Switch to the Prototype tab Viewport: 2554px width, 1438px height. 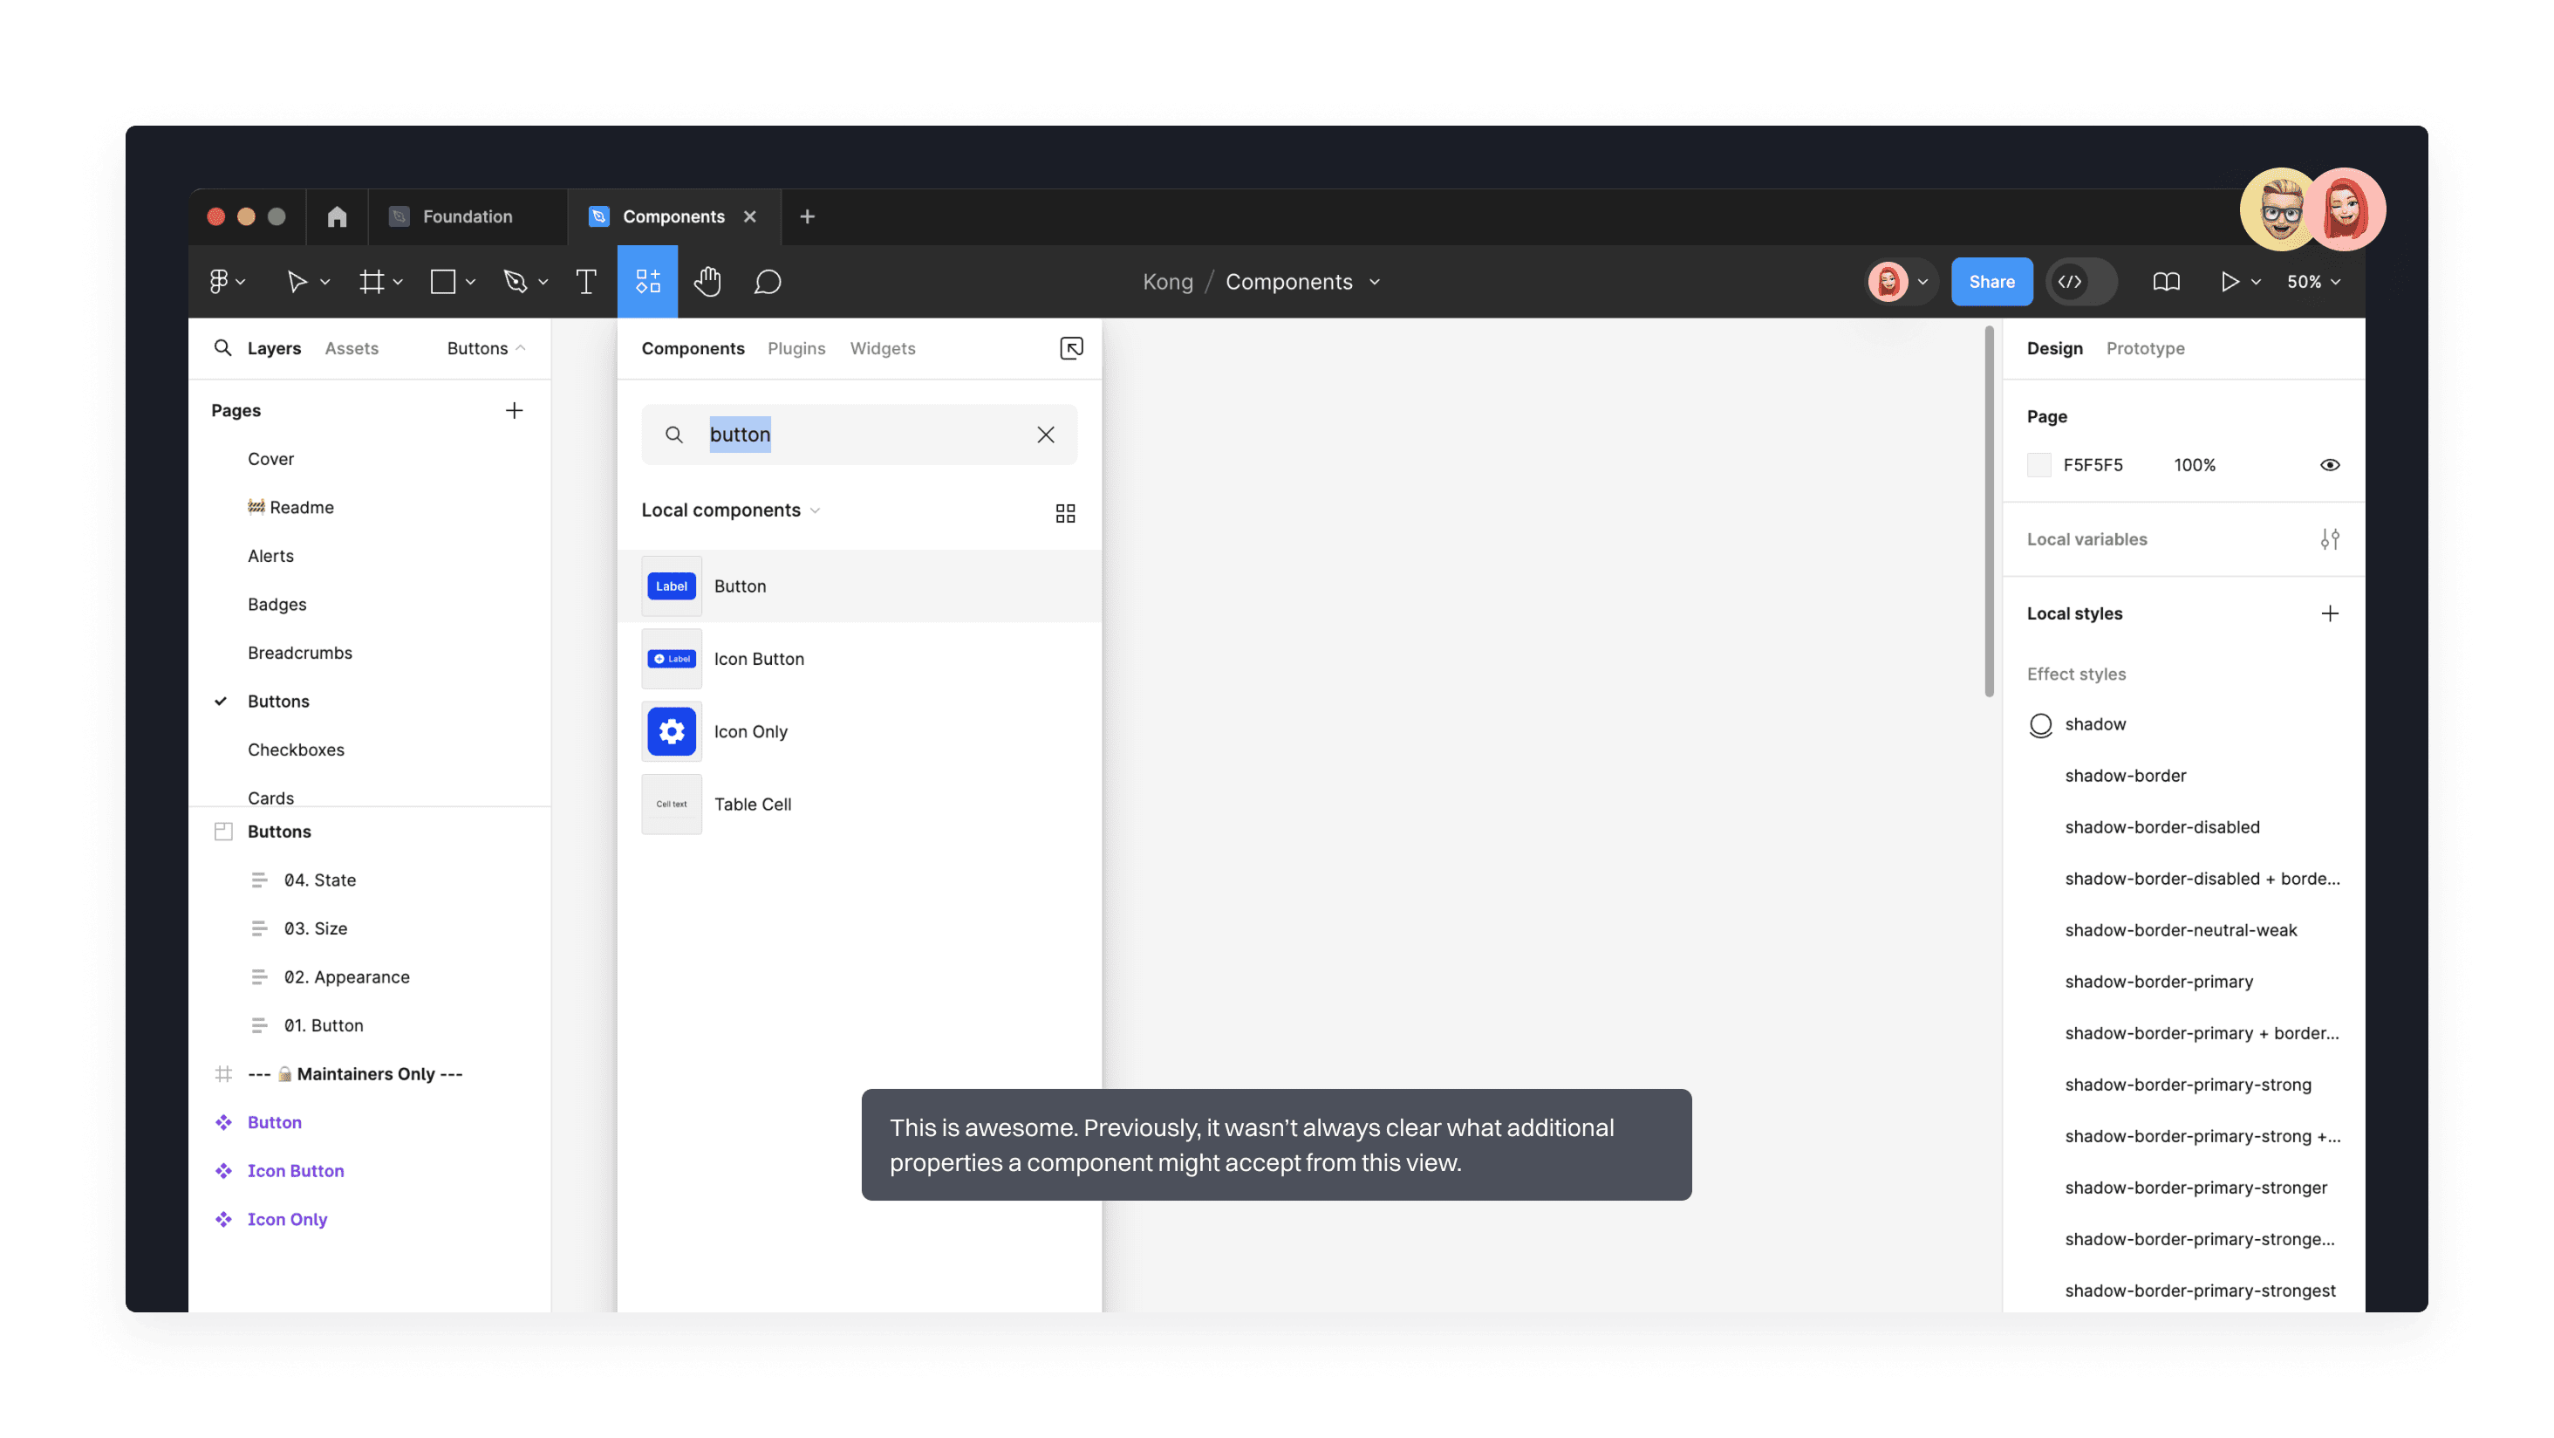pyautogui.click(x=2146, y=348)
